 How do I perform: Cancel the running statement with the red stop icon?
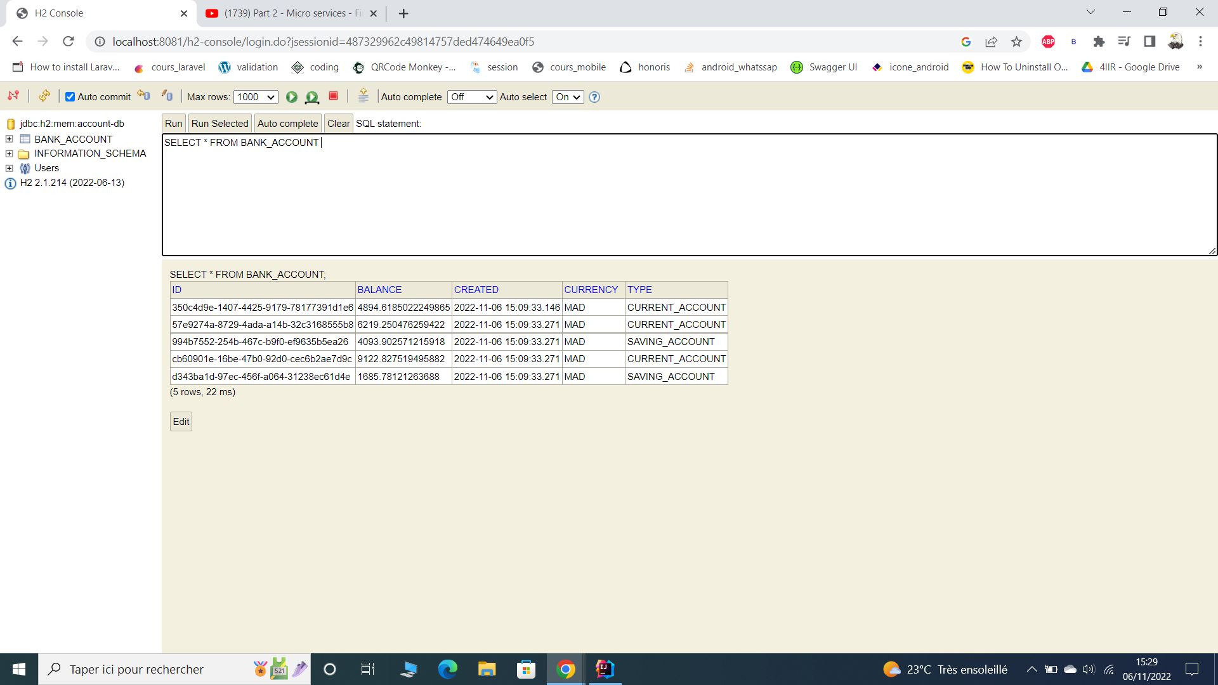click(334, 96)
